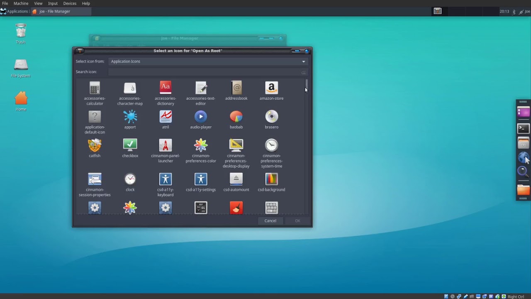Choose the clock icon
The width and height of the screenshot is (531, 299).
130,179
